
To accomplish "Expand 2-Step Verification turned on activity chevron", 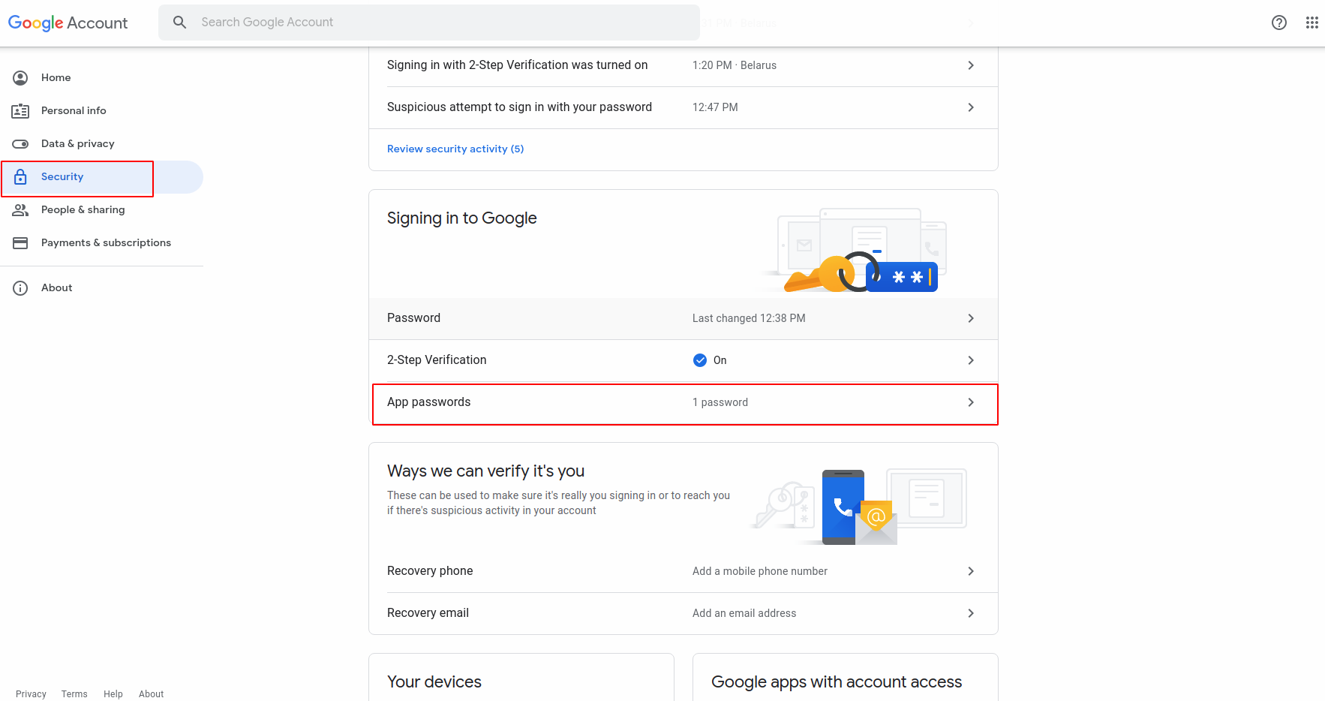I will pyautogui.click(x=971, y=65).
